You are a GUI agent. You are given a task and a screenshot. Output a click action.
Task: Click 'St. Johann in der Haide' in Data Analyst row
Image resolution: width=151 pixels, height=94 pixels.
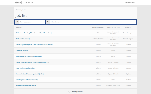coord(113,86)
